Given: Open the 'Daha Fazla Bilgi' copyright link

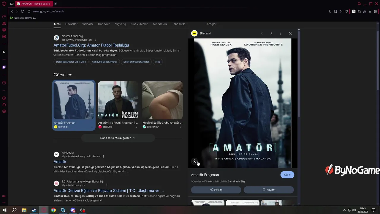Looking at the screenshot, I should point(237,182).
